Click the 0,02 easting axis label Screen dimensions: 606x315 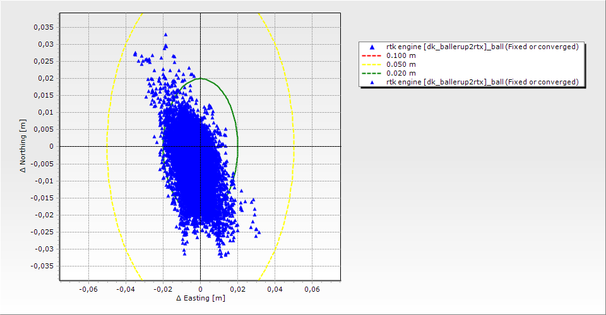click(x=238, y=289)
